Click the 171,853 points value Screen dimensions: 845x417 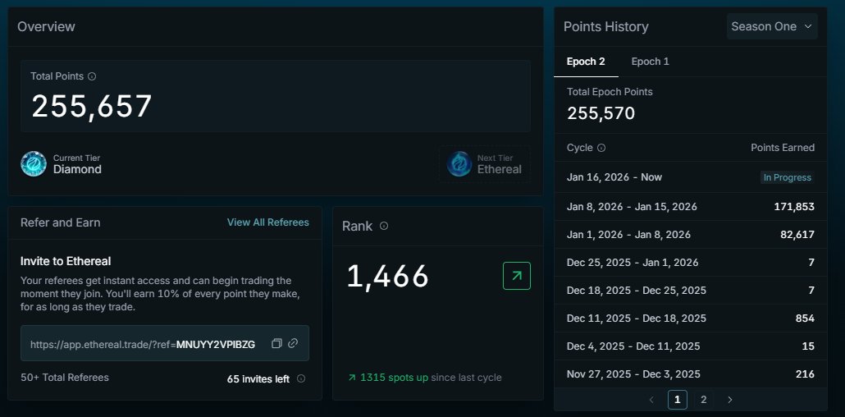tap(794, 207)
